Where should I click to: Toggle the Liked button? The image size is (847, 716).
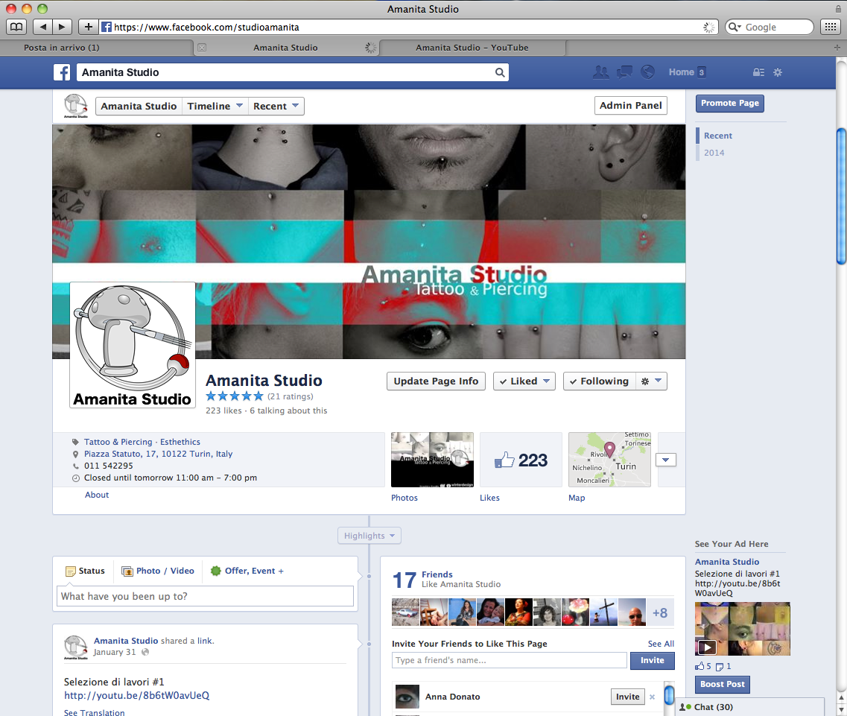524,381
